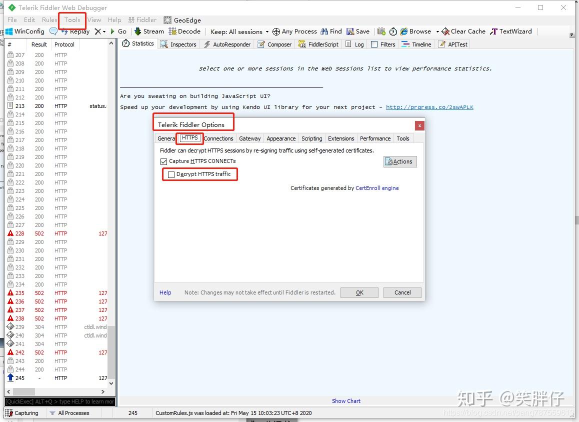Click the Stream toolbar icon

tap(148, 31)
